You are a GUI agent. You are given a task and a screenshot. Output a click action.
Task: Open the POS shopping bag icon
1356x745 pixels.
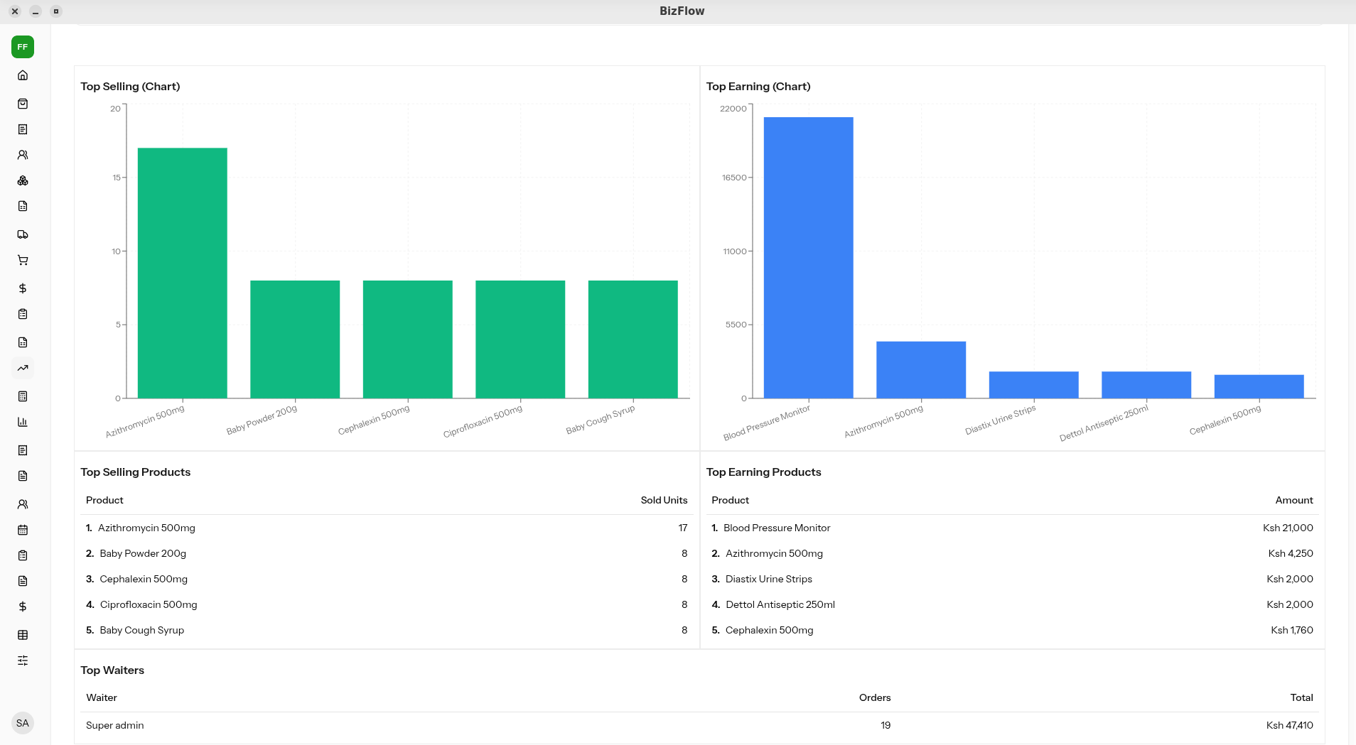[23, 103]
